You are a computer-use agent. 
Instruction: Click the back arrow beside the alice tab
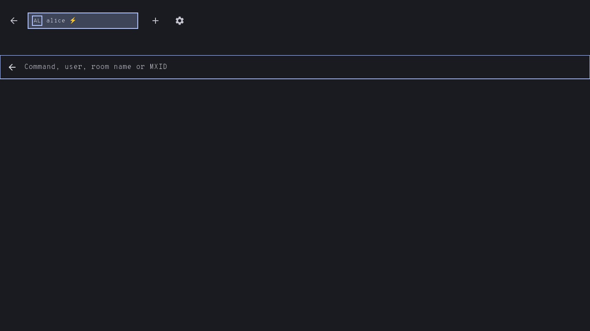coord(14,21)
